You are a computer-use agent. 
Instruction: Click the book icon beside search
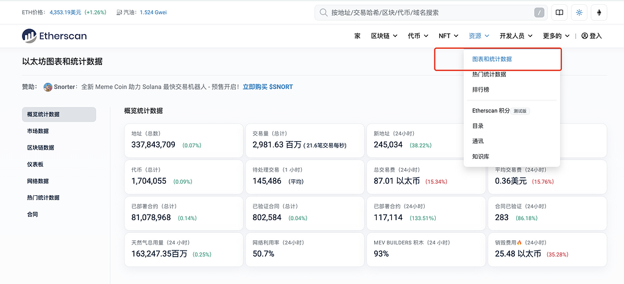tap(559, 12)
